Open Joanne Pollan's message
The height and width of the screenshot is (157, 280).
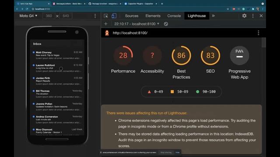pos(57,106)
